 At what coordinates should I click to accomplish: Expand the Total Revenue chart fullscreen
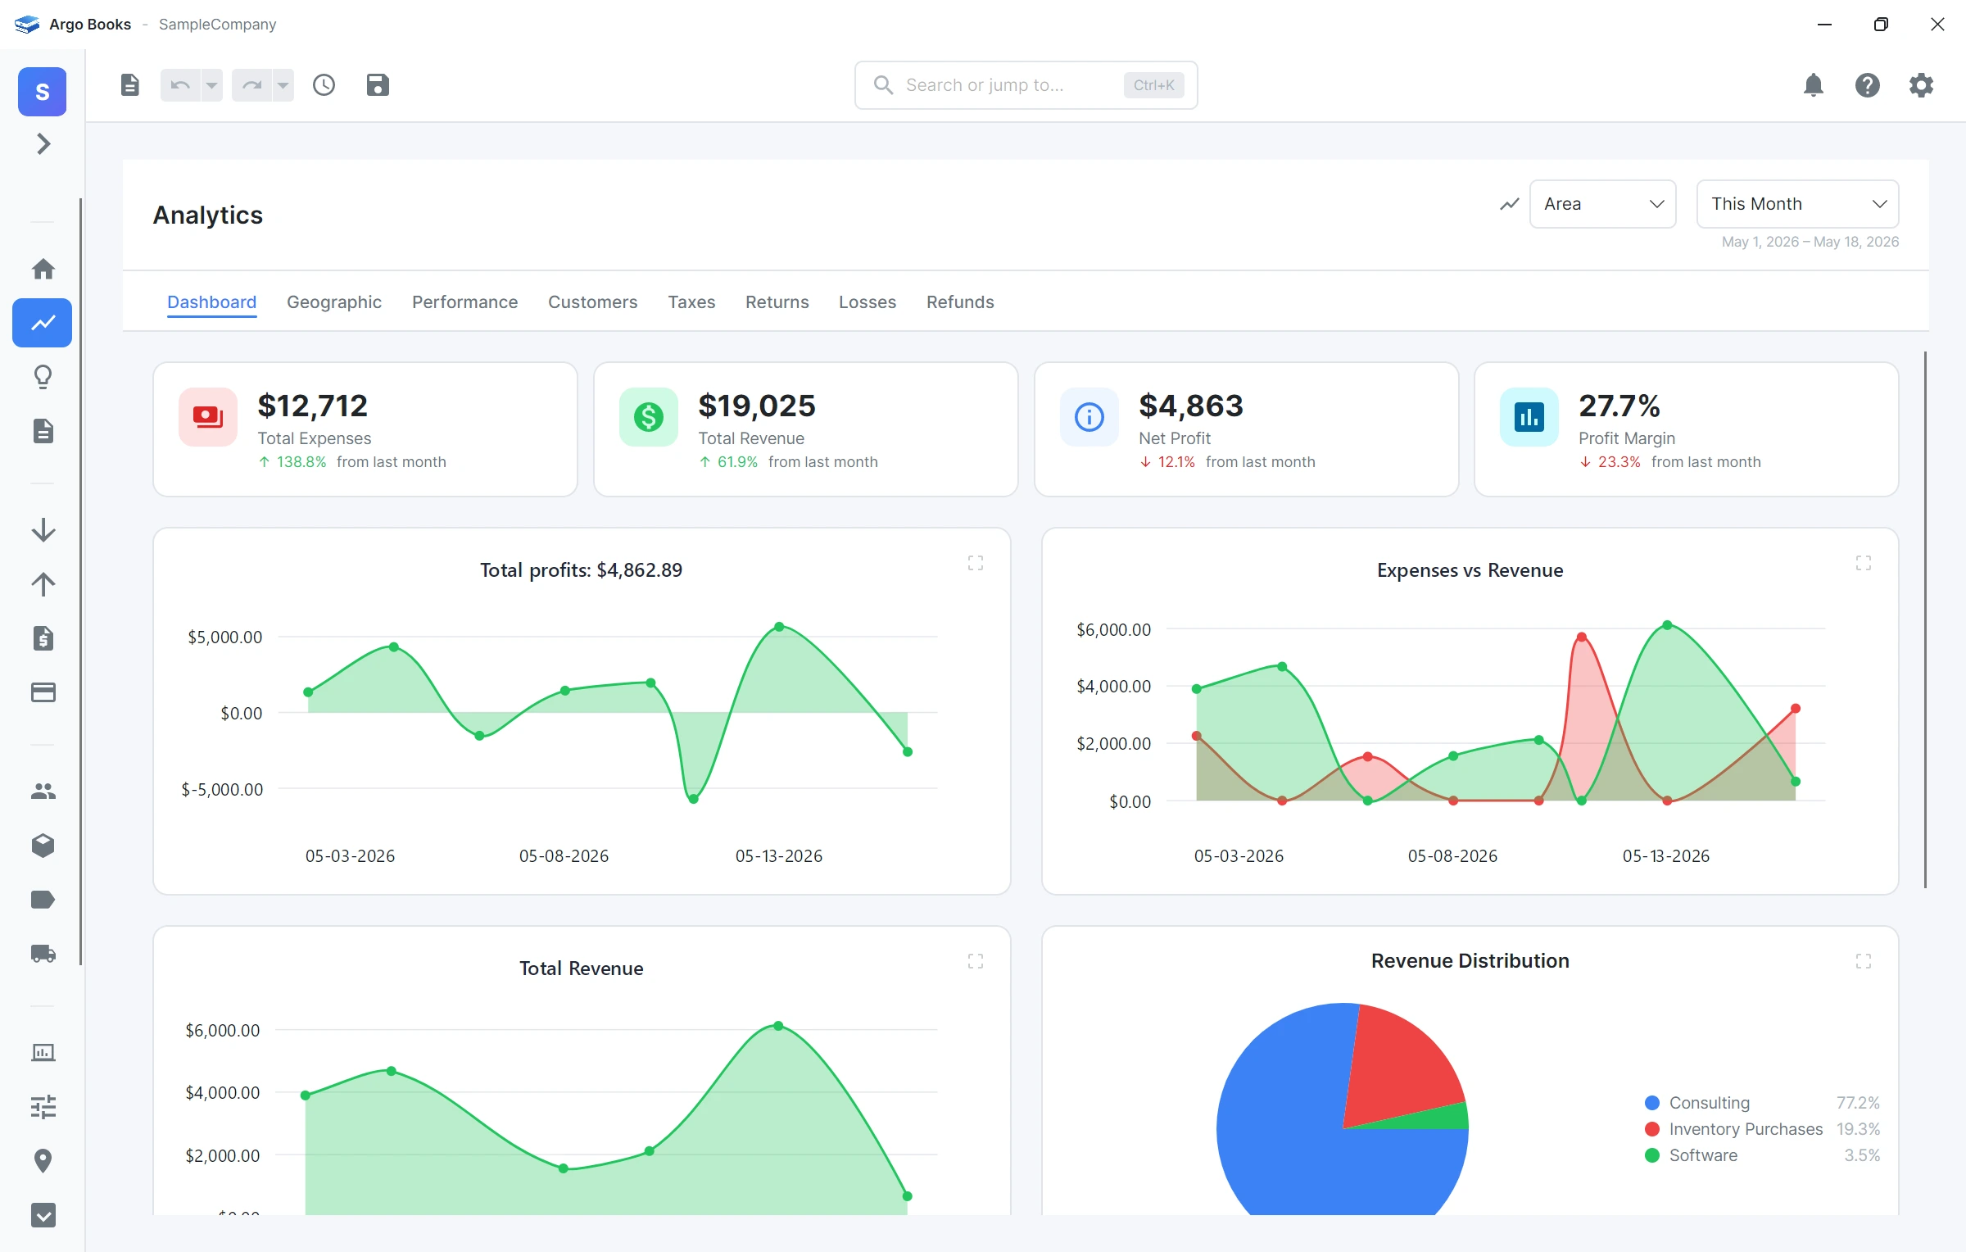point(976,961)
